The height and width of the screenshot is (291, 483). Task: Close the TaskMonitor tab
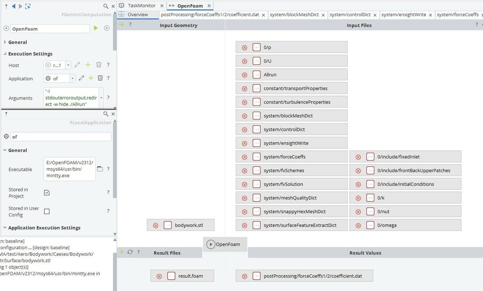coord(162,6)
